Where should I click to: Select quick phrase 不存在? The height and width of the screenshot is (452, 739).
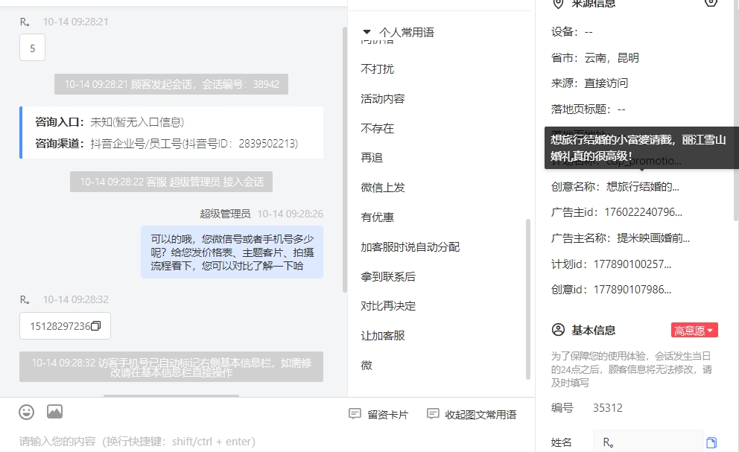[x=377, y=129]
